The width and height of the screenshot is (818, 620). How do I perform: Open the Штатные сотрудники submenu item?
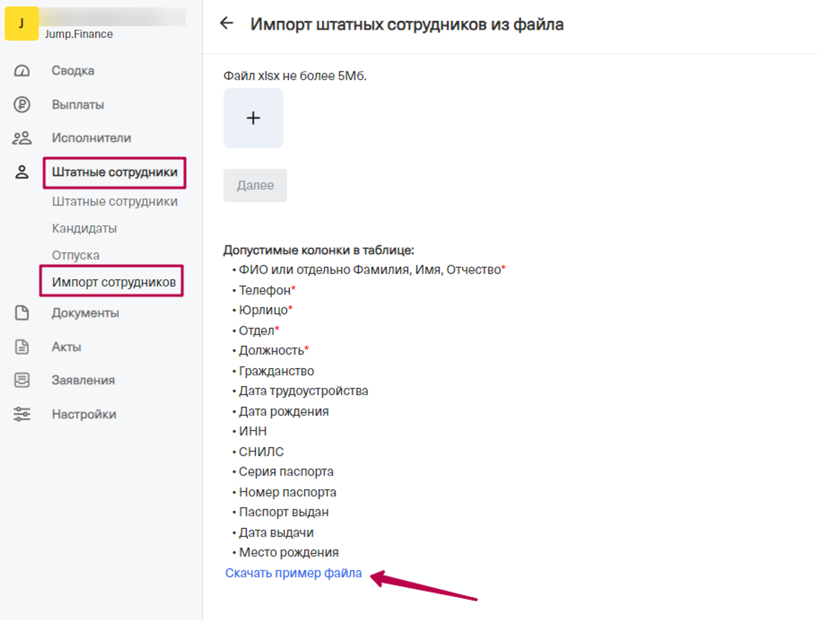coord(115,201)
